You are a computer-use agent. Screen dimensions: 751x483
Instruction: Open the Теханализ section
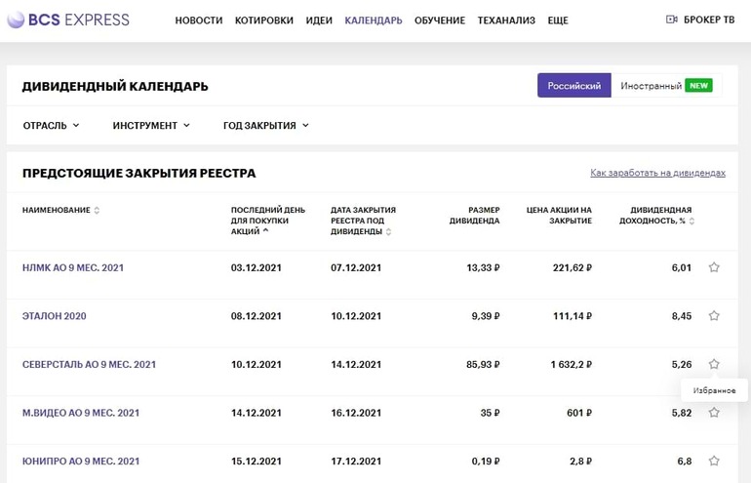(506, 20)
